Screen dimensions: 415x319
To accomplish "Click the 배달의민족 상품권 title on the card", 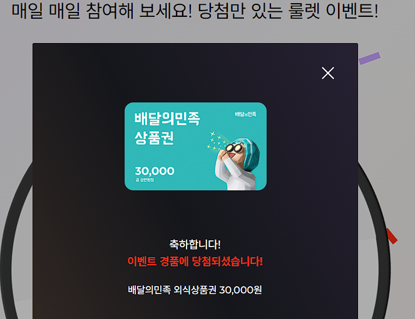I will tap(167, 128).
